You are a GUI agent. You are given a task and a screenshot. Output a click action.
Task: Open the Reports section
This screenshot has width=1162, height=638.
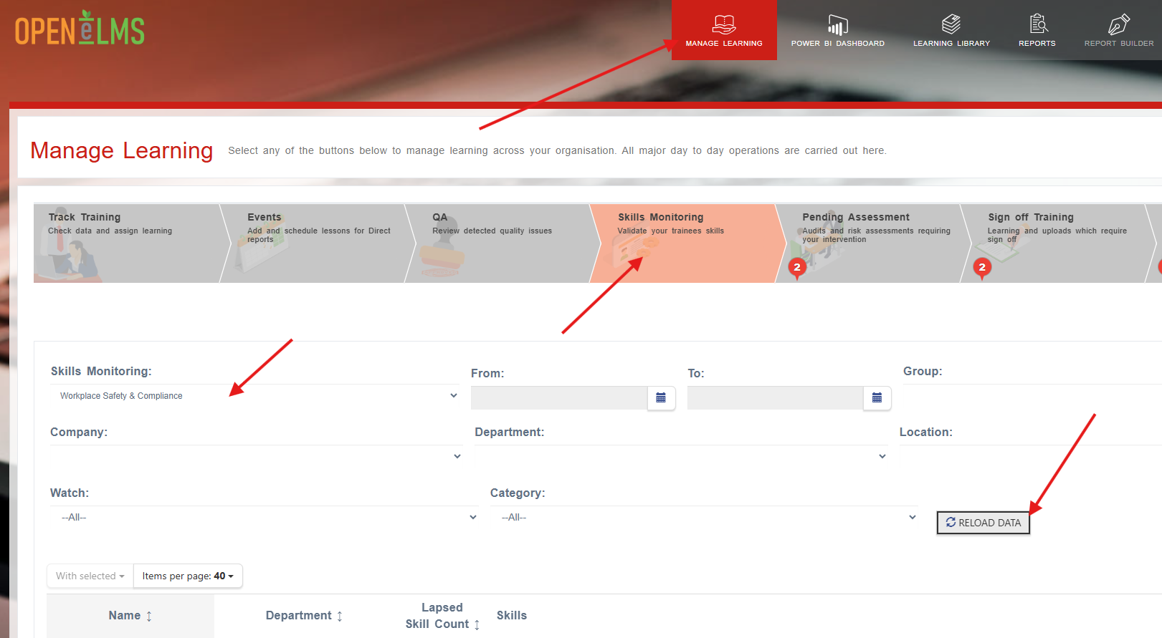click(1037, 30)
